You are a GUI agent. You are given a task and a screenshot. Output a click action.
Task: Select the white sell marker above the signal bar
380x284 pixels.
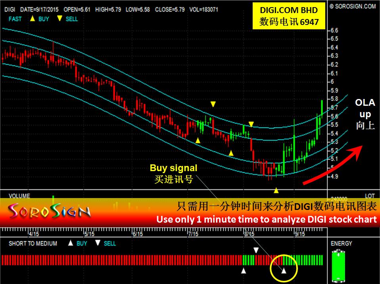point(256,250)
